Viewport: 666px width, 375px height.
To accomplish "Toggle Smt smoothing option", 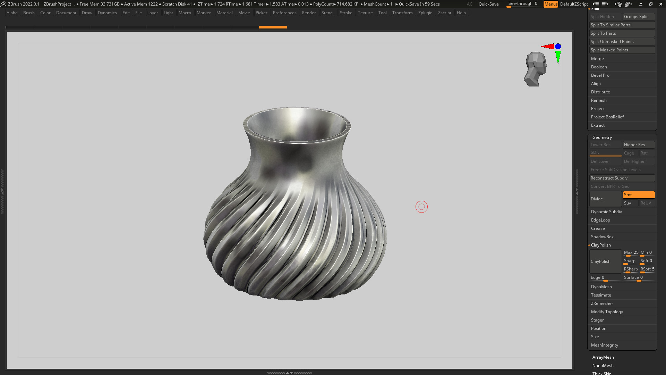I will pyautogui.click(x=639, y=195).
